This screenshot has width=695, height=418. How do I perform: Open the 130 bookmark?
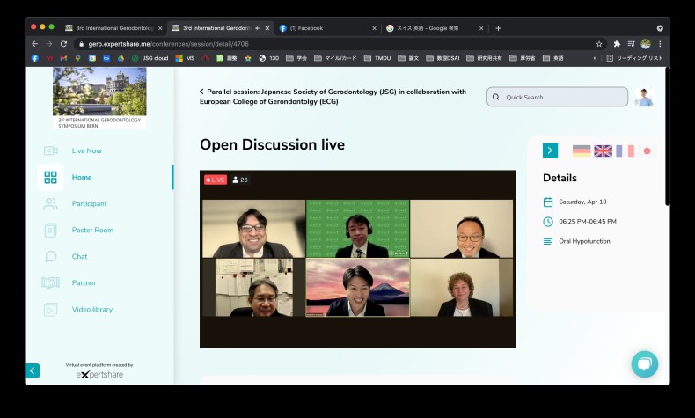click(268, 58)
